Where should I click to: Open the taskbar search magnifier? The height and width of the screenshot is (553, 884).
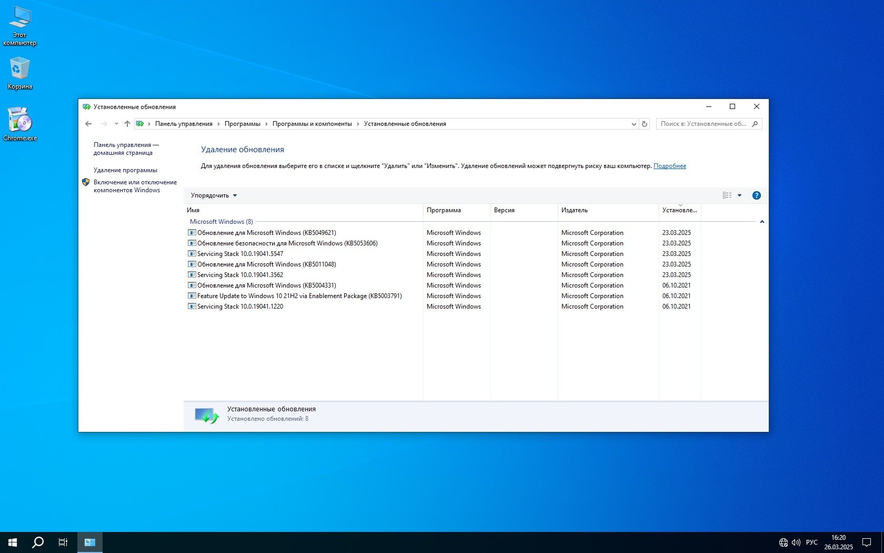click(38, 542)
